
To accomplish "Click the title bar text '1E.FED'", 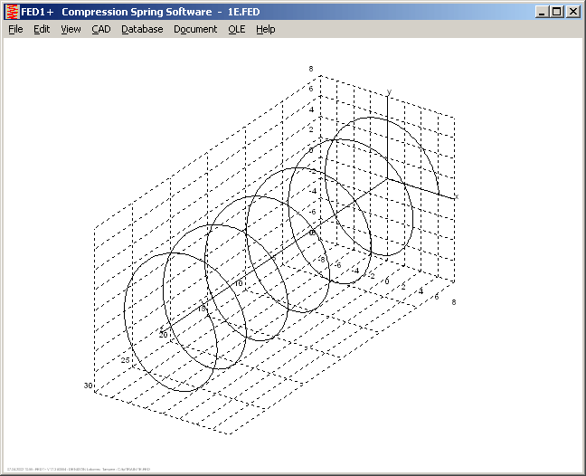I will pos(245,12).
